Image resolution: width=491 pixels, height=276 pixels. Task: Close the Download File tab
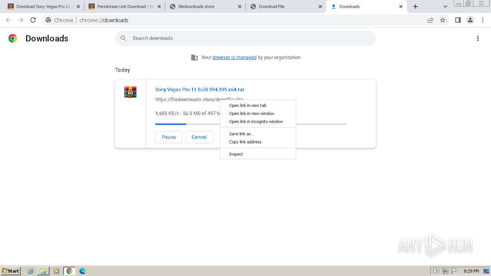[320, 7]
